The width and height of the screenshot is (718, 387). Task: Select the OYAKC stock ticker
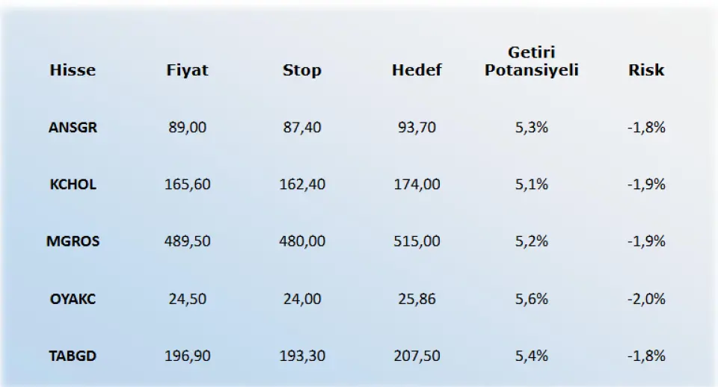(x=73, y=299)
